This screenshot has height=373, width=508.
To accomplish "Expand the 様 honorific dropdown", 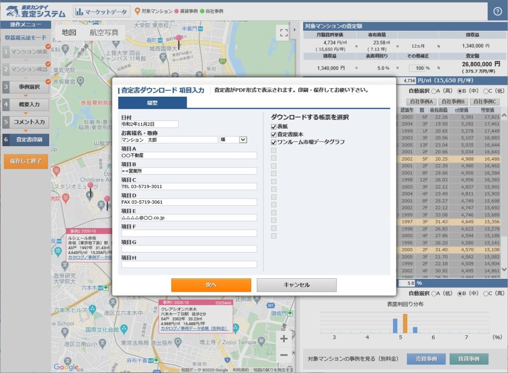I will point(243,140).
